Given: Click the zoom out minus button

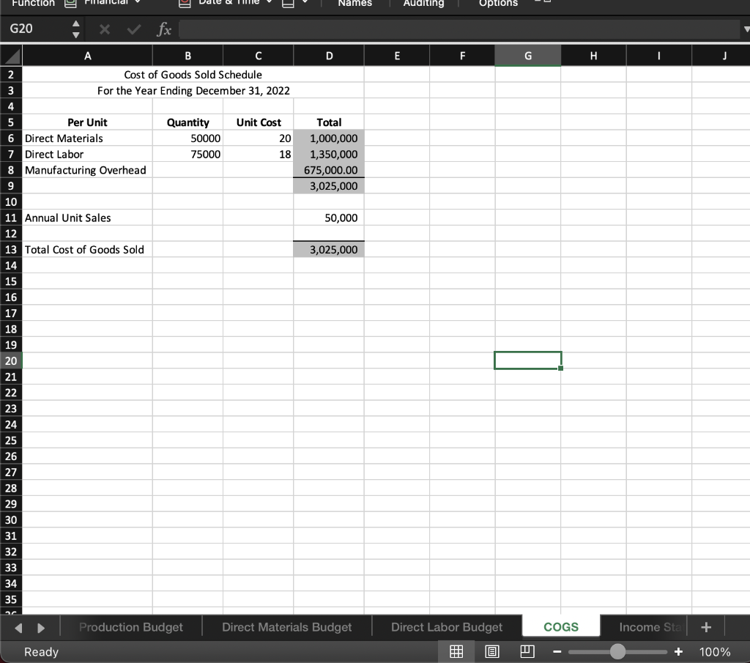Looking at the screenshot, I should coord(557,651).
